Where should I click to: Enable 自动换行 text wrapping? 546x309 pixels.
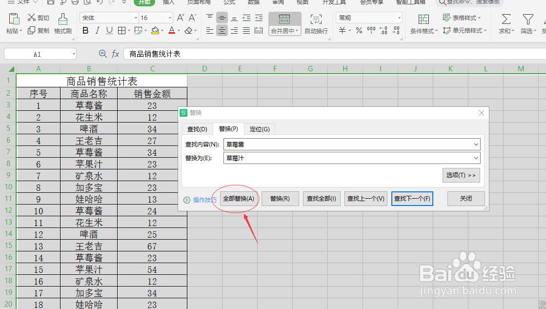point(316,23)
